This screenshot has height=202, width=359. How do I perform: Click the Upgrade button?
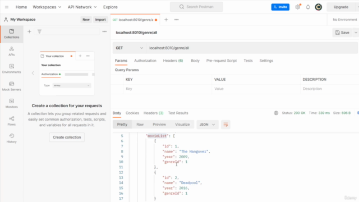(x=341, y=7)
